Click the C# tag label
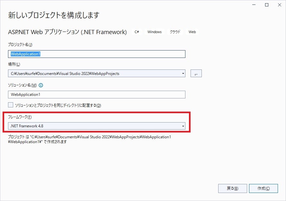 (137, 32)
